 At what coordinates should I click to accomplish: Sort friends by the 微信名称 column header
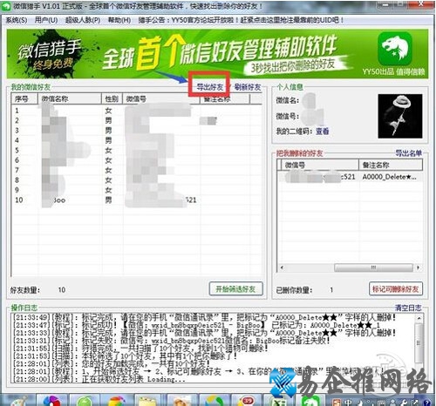click(70, 98)
